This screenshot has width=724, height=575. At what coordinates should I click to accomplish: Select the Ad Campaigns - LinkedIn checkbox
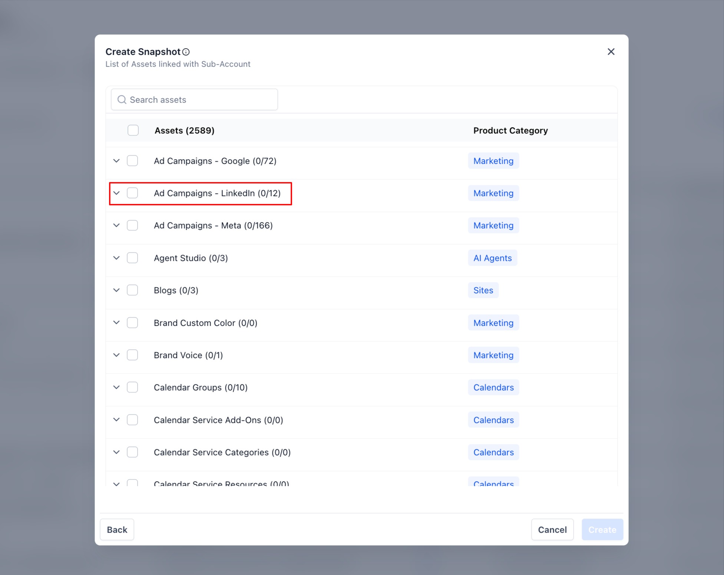point(132,193)
